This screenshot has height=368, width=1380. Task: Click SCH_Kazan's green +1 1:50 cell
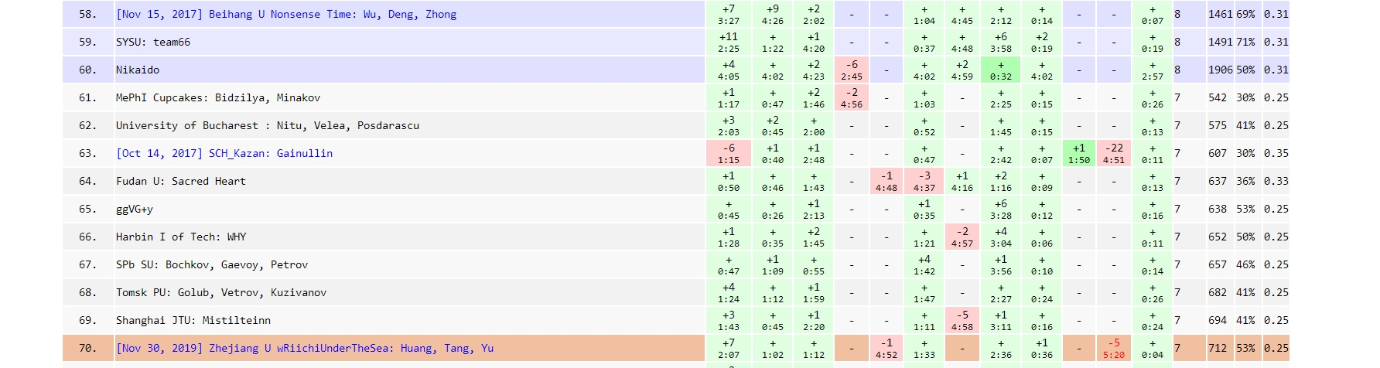click(x=1079, y=154)
